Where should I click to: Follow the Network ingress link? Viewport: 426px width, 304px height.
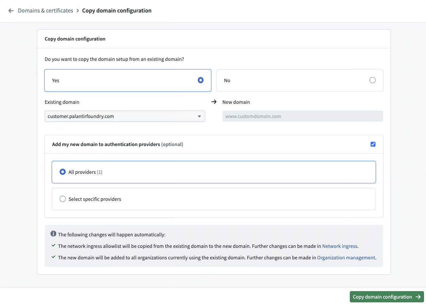coord(339,246)
